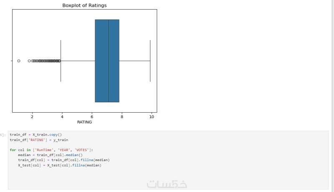The width and height of the screenshot is (334, 192).
Task: Click the x-axis tick label 2
Action: tap(32, 117)
